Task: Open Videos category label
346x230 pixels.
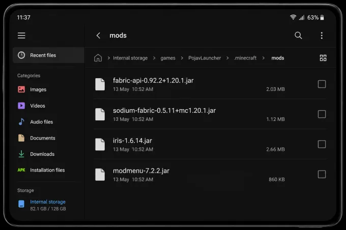Action: point(38,106)
